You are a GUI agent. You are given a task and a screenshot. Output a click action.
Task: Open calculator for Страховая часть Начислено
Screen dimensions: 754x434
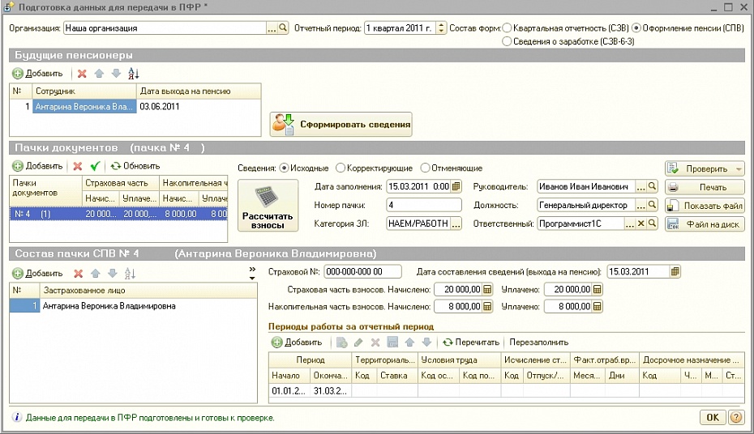pos(487,290)
